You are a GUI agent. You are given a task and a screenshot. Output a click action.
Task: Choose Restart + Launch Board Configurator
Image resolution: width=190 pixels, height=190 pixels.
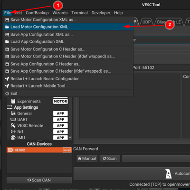point(68,79)
